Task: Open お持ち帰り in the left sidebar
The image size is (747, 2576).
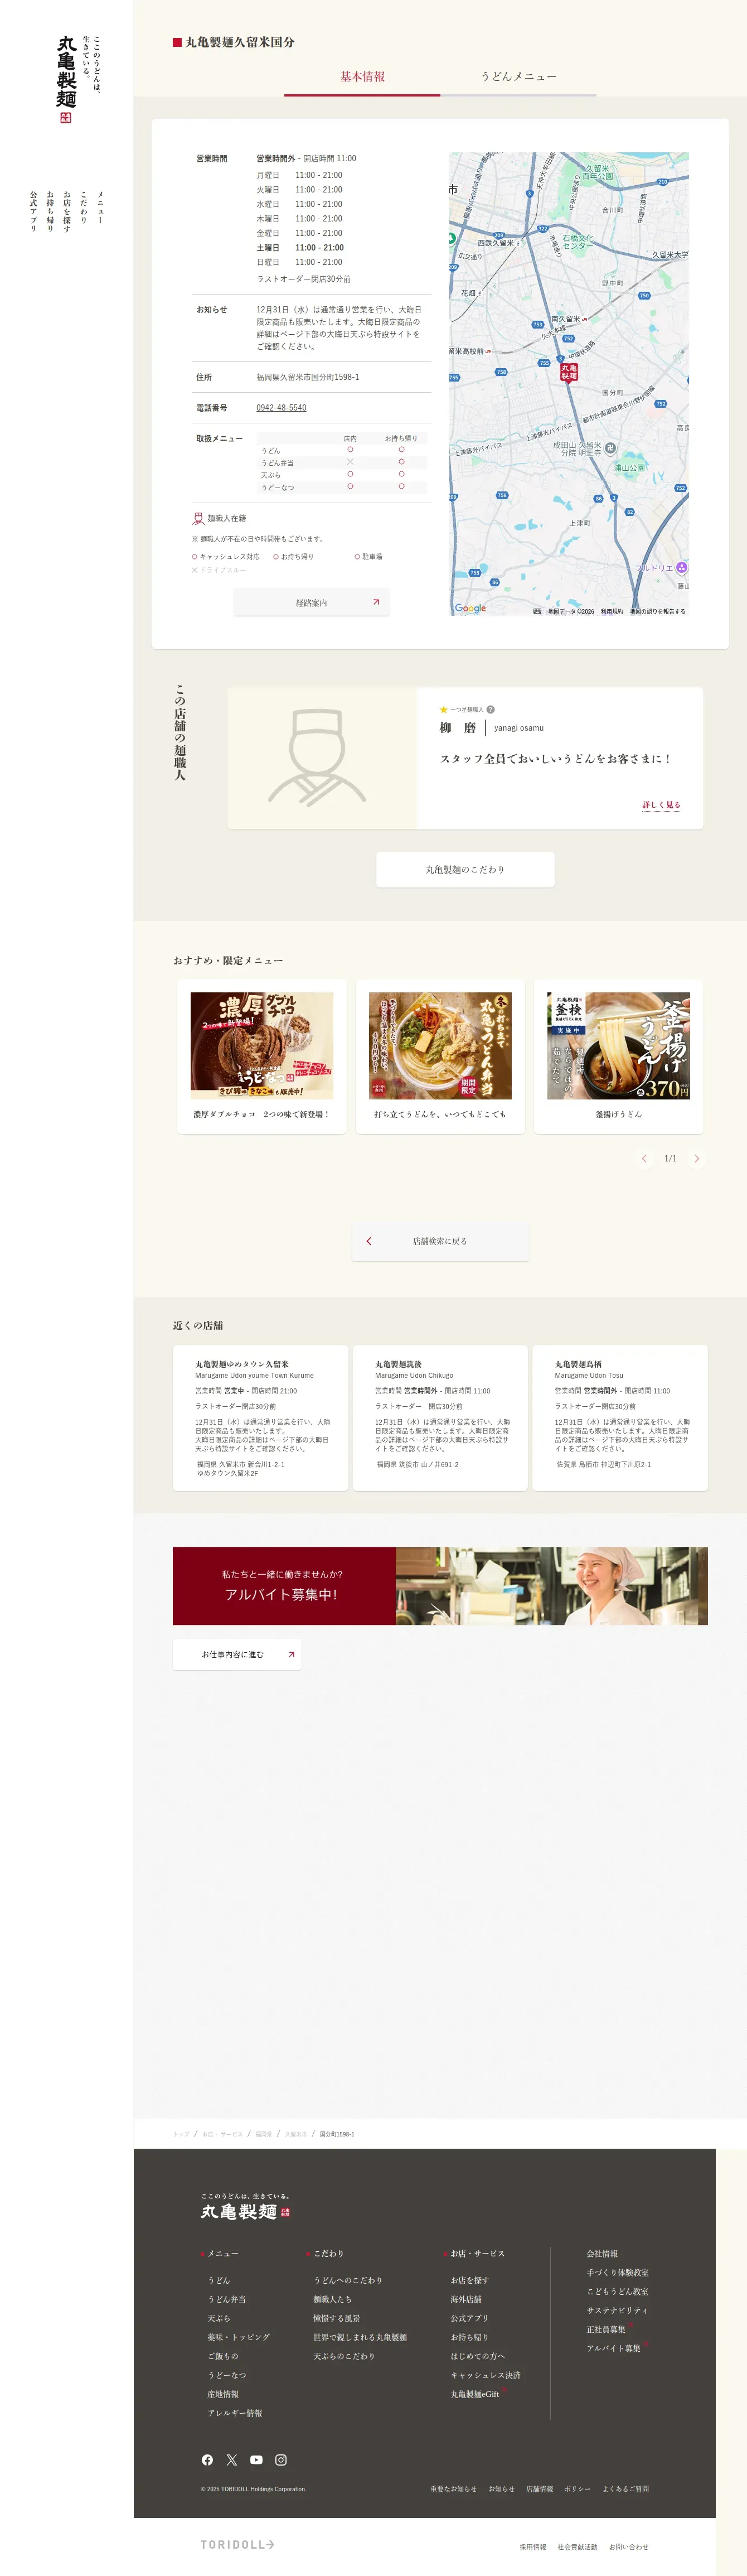Action: coord(49,211)
